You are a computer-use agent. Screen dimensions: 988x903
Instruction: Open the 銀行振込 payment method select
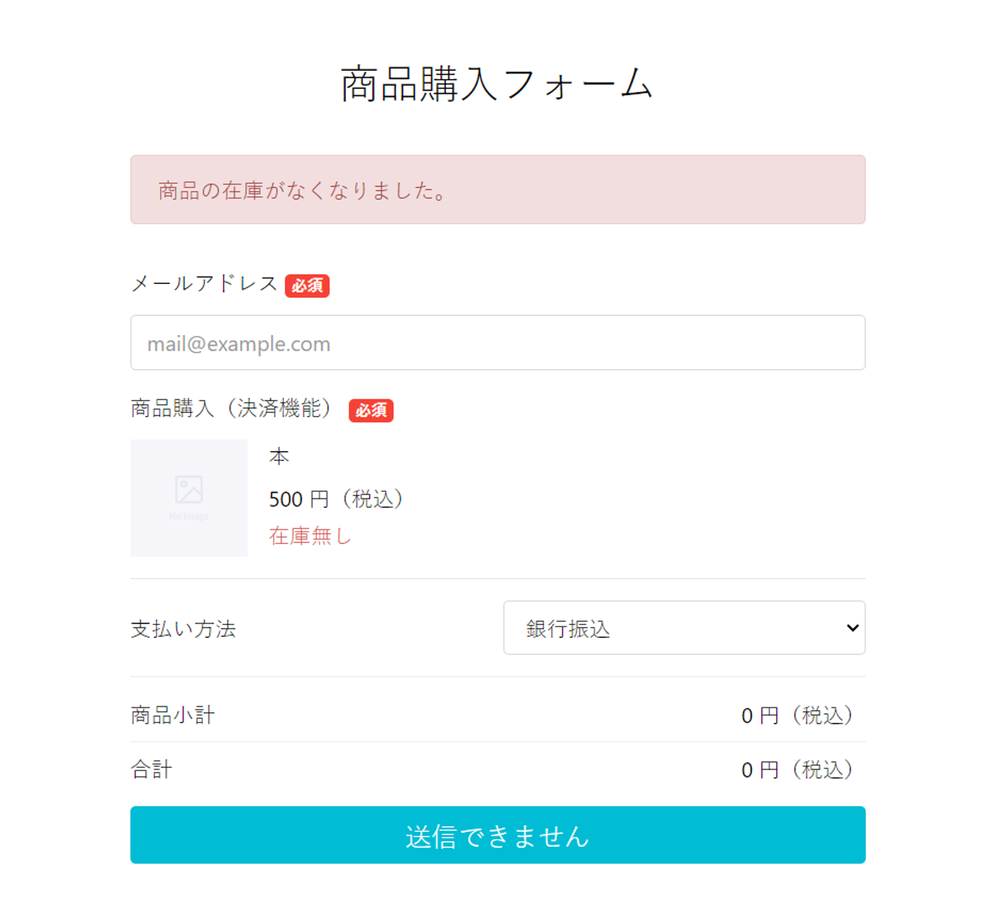coord(684,628)
